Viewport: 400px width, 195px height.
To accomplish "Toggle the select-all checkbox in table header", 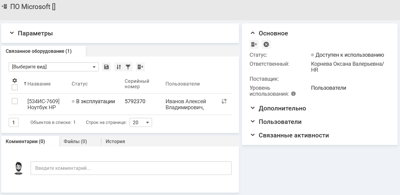I will pos(14,87).
